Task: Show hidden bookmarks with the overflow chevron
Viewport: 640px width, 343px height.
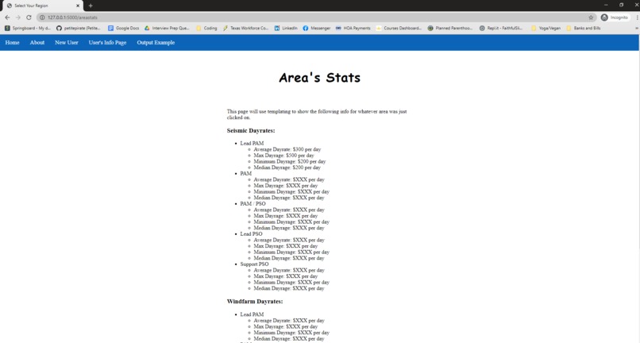Action: pyautogui.click(x=636, y=28)
